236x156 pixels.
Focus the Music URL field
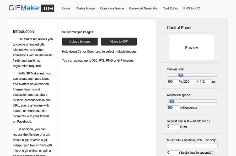[x=192, y=146]
